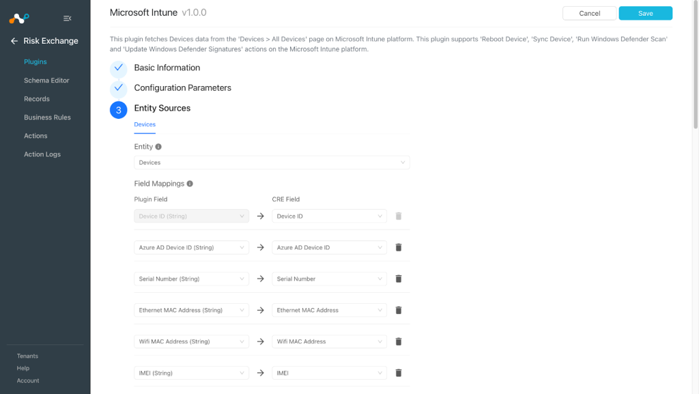Image resolution: width=699 pixels, height=394 pixels.
Task: Open Plugins in sidebar
Action: click(x=35, y=62)
